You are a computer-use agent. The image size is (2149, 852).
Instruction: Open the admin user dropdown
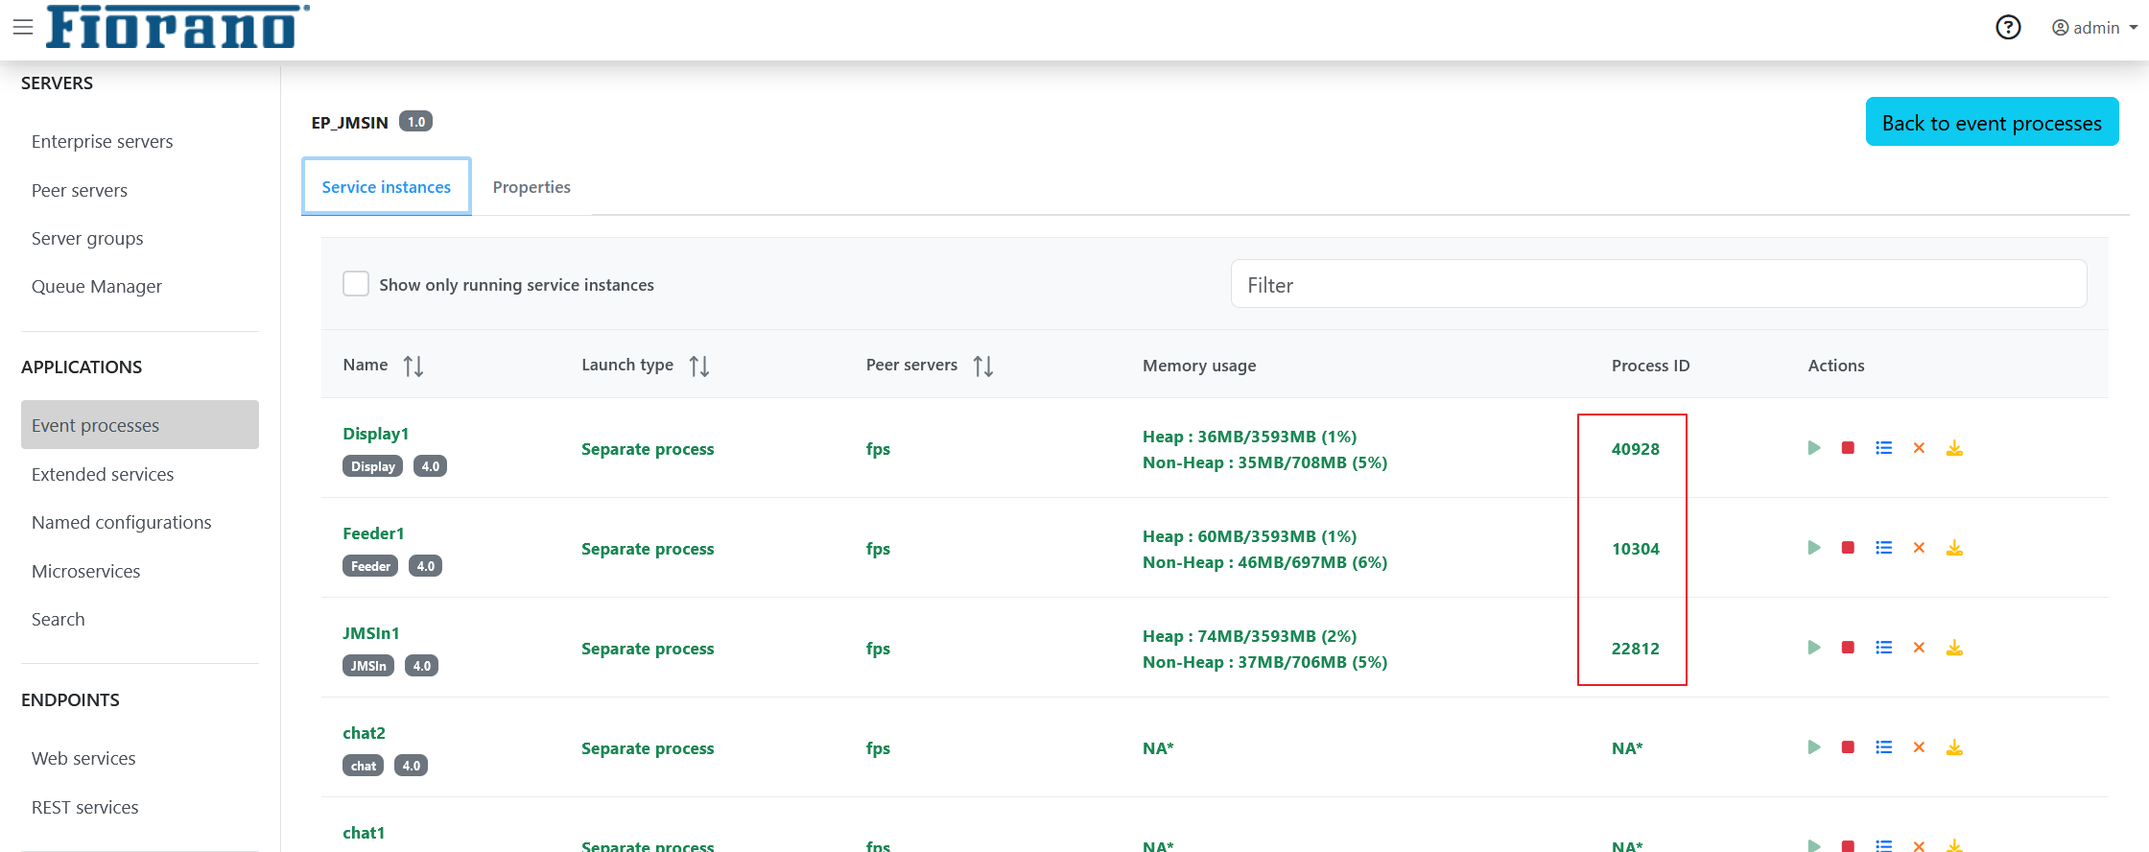[2094, 28]
